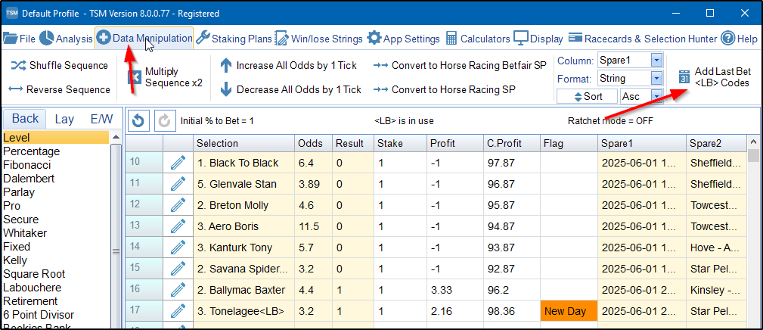Expand the Format dropdown set to String
763x330 pixels.
coord(656,78)
